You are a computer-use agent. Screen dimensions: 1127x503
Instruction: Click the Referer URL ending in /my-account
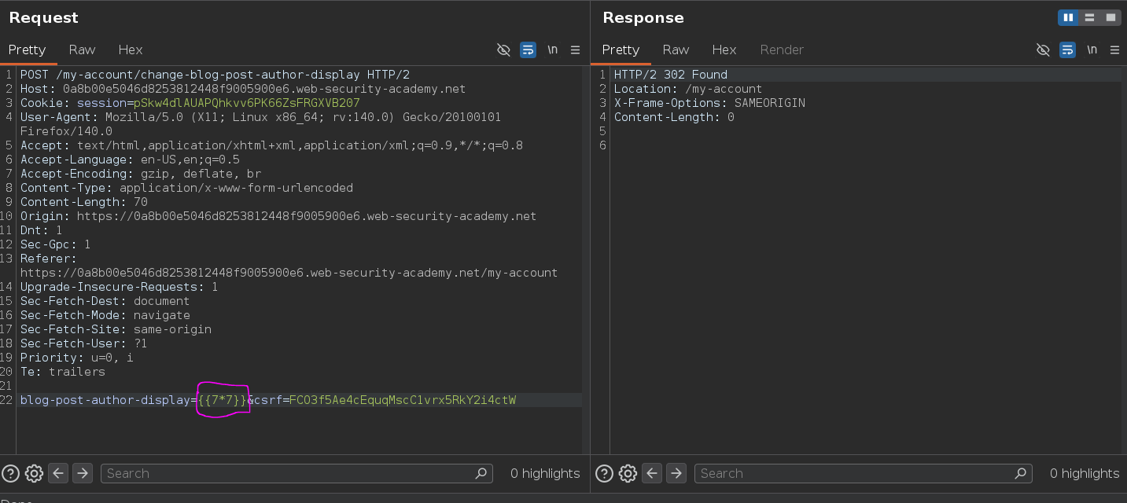click(289, 273)
